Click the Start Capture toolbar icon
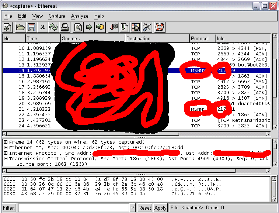The image size is (279, 213). pos(8,27)
